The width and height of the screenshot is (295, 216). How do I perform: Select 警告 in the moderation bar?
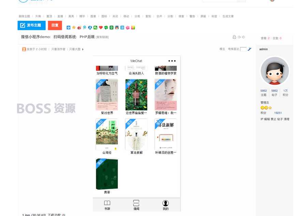pyautogui.click(x=192, y=16)
